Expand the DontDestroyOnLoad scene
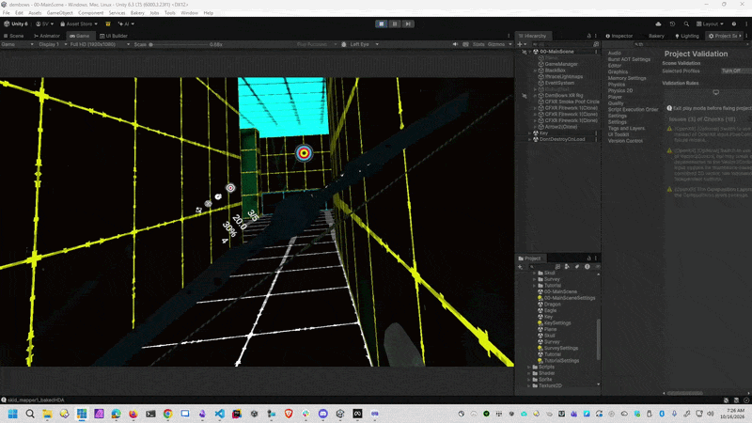This screenshot has width=752, height=423. pos(529,139)
